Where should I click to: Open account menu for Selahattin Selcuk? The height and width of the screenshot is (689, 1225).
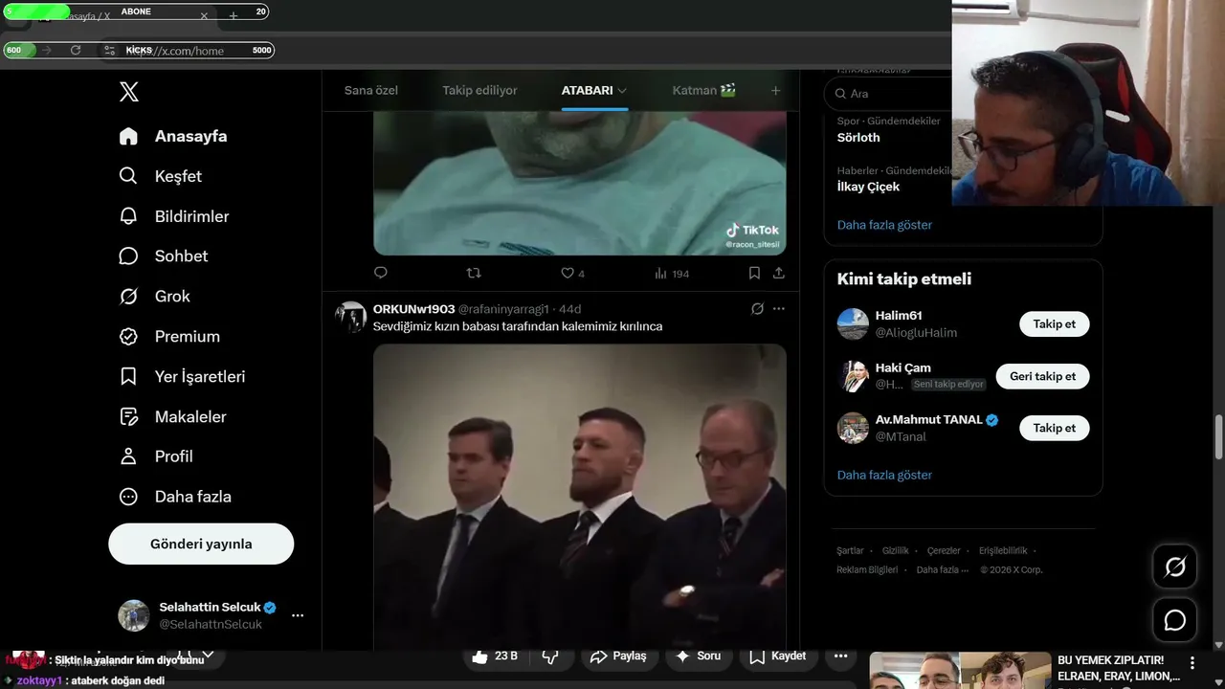pos(298,615)
